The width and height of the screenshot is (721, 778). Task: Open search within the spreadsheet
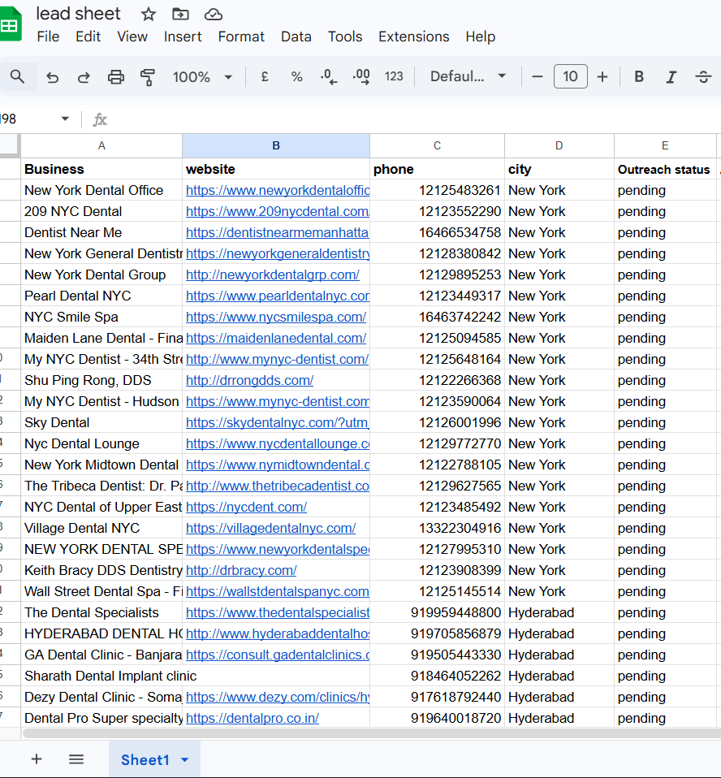(x=18, y=76)
